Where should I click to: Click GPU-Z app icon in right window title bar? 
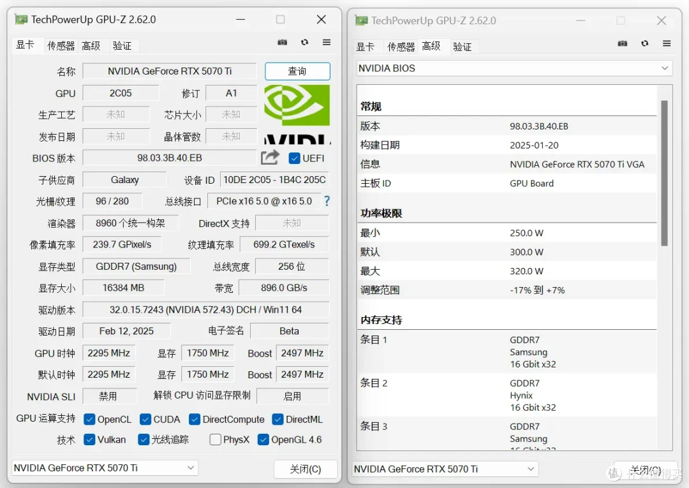point(361,20)
